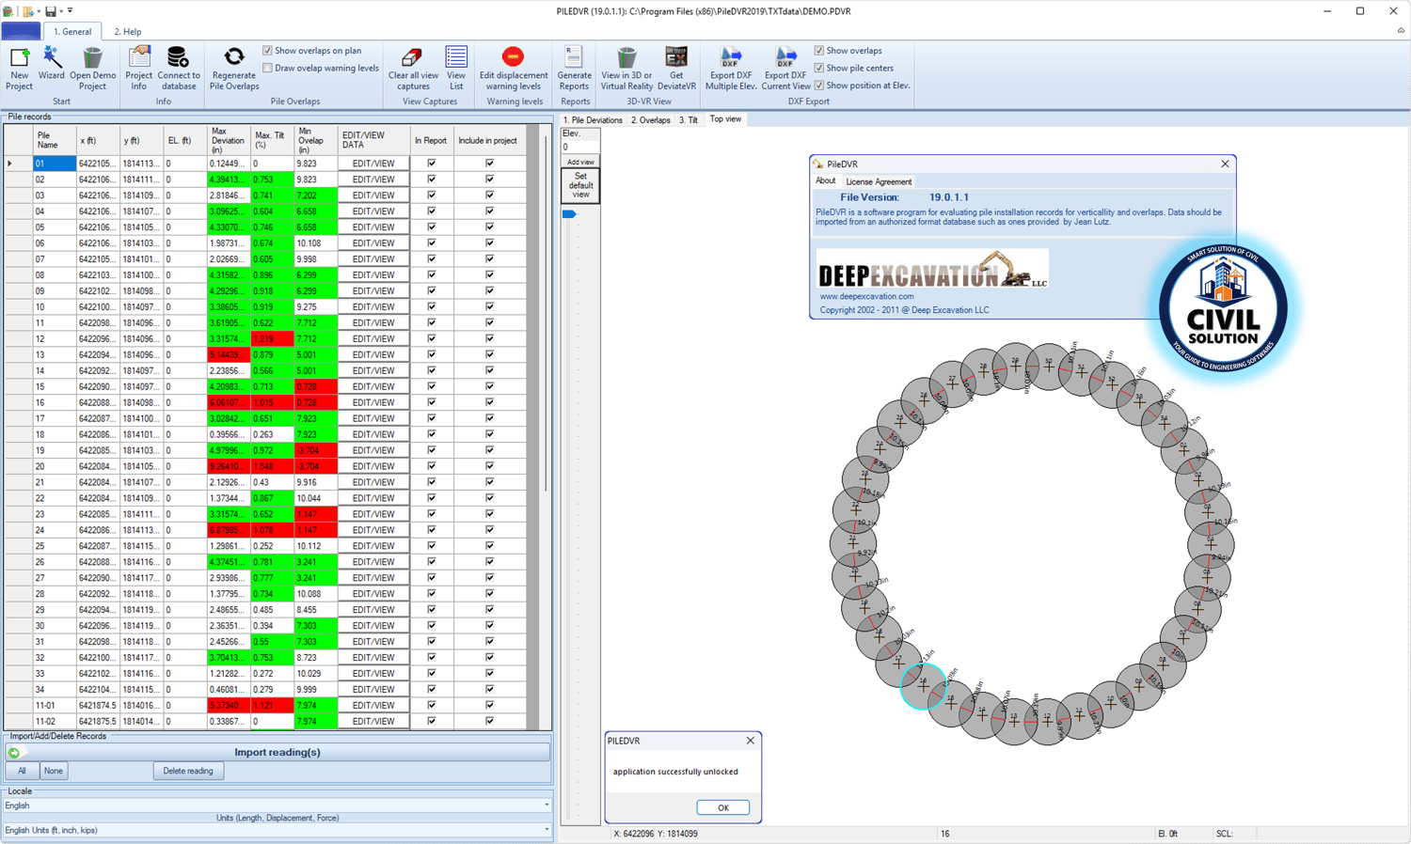Generate Reports from the ribbon
This screenshot has height=844, width=1411.
(x=574, y=69)
